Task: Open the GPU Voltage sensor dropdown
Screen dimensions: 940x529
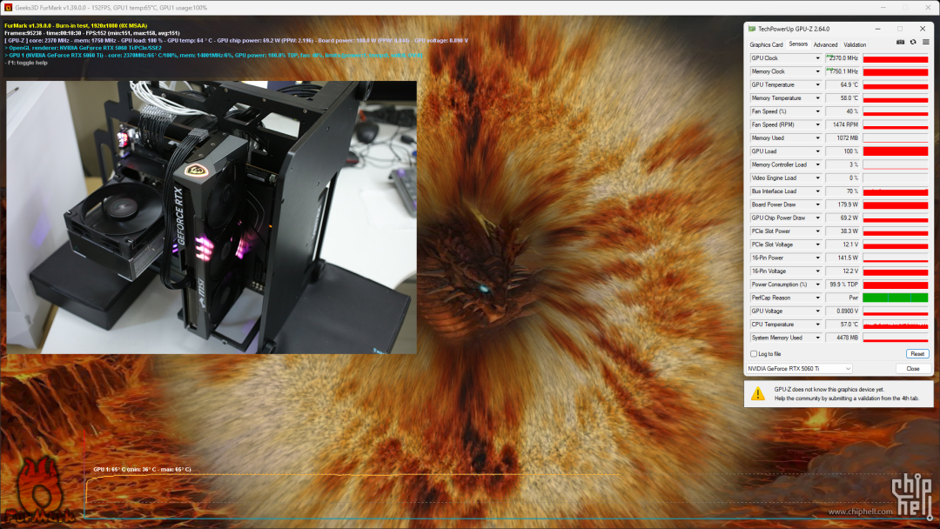Action: pyautogui.click(x=817, y=311)
